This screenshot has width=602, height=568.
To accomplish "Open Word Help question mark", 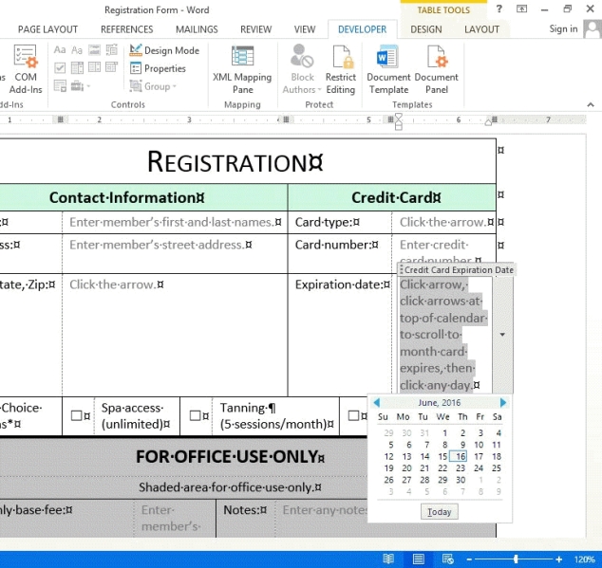I will pos(499,9).
